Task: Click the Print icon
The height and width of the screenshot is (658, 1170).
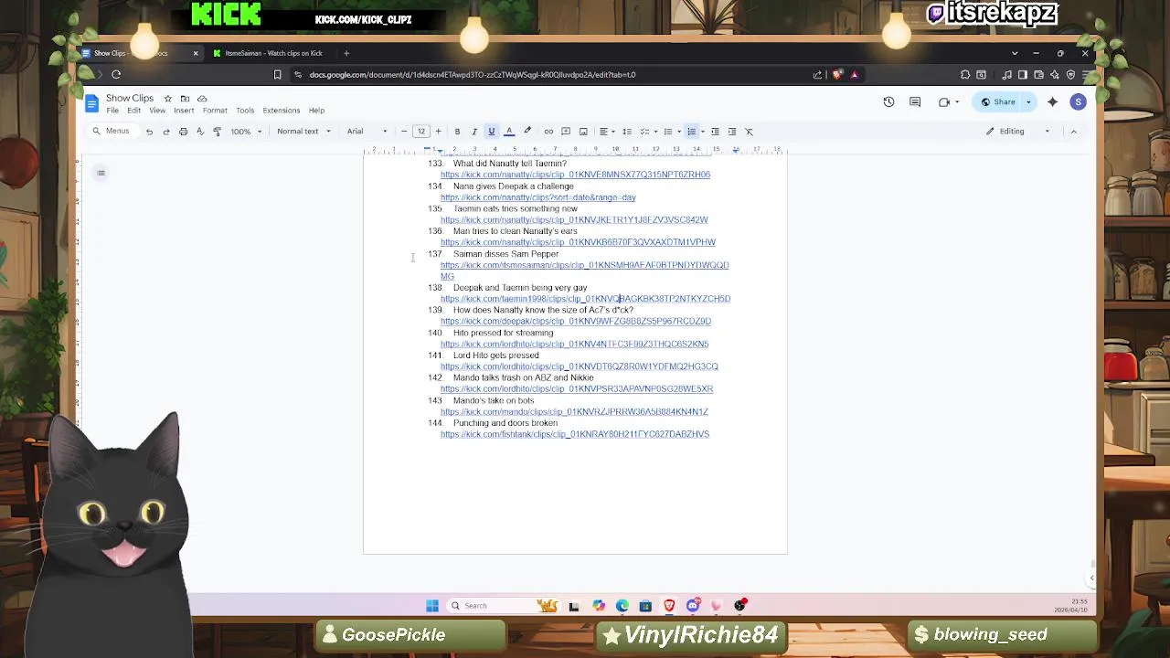Action: pos(183,132)
